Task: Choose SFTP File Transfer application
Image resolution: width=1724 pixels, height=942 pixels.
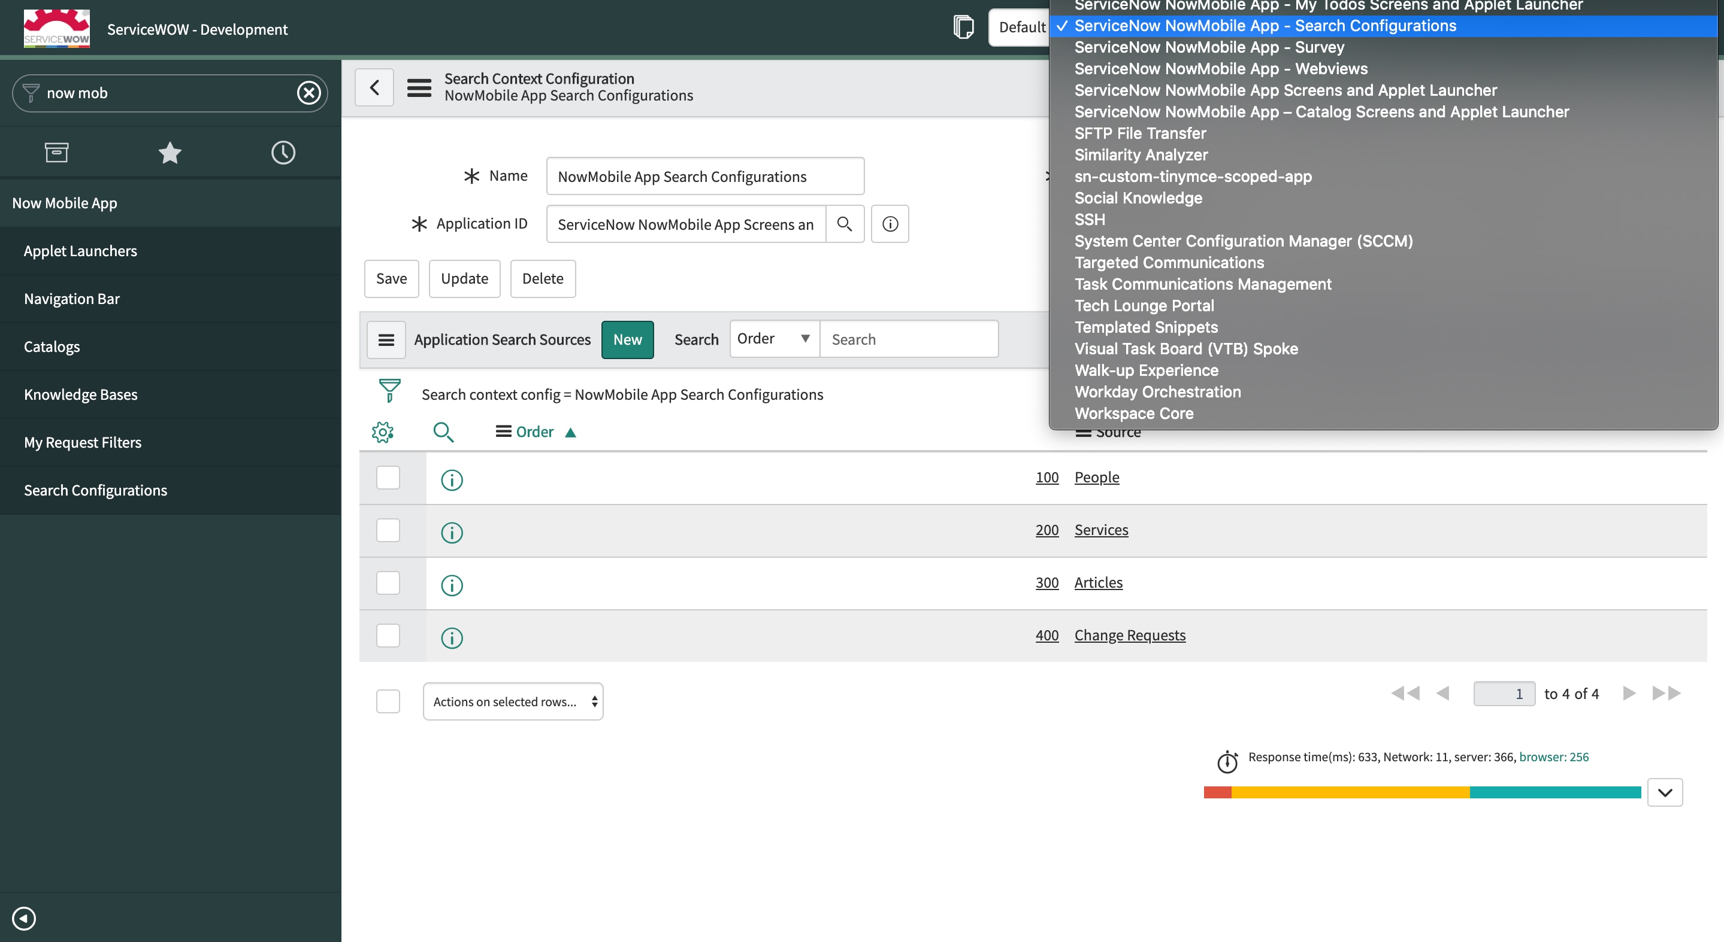Action: [1140, 133]
